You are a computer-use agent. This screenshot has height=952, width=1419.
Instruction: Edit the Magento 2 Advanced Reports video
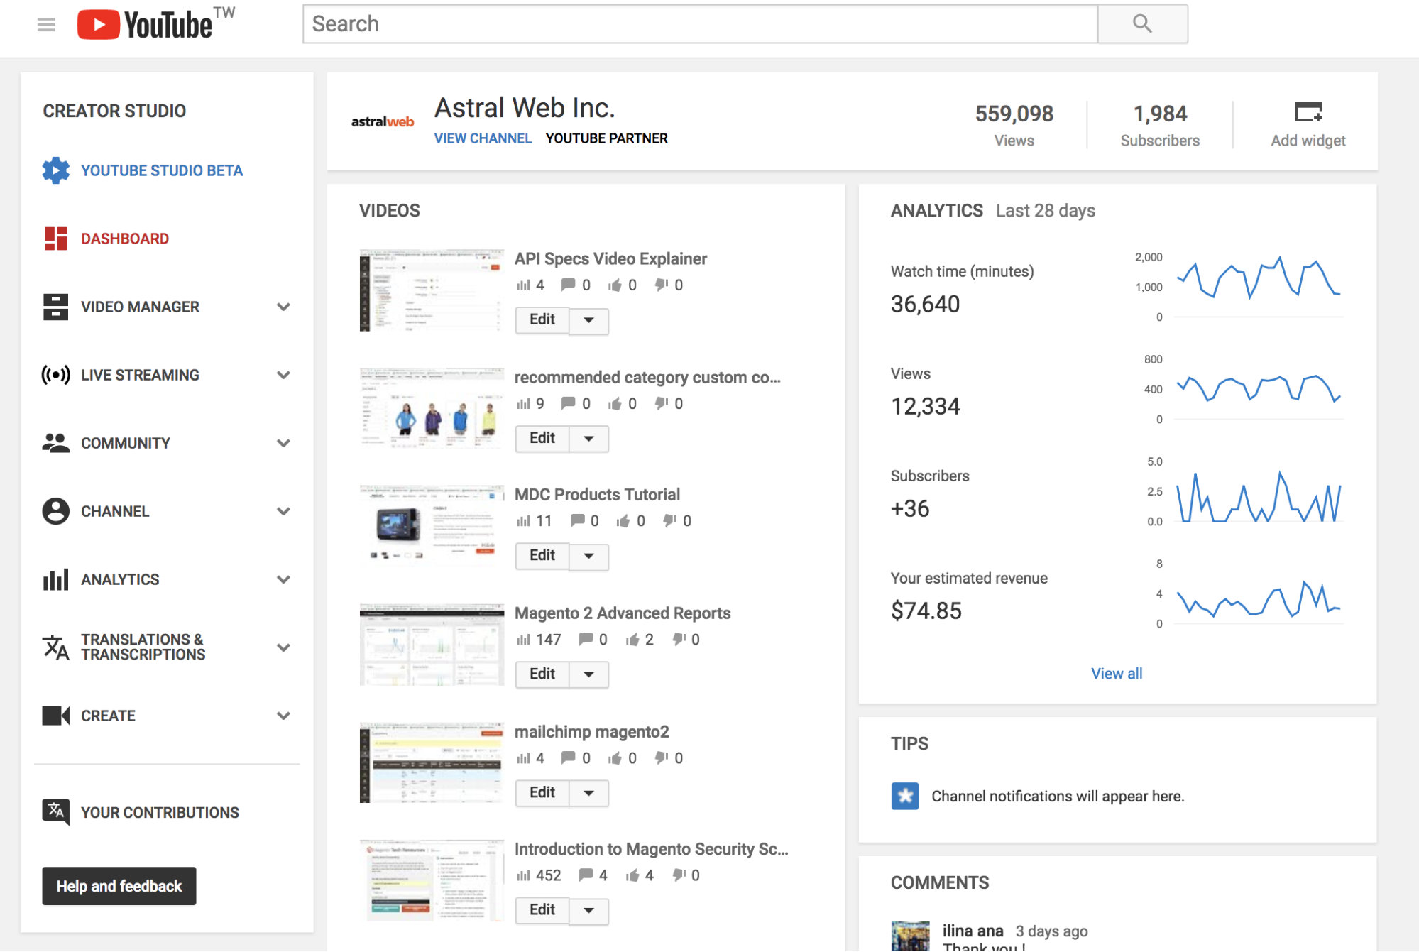pyautogui.click(x=542, y=674)
